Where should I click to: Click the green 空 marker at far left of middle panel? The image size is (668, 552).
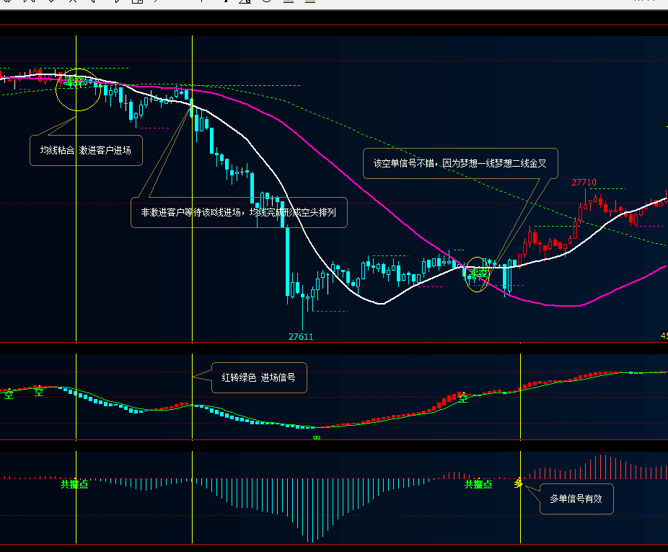tap(9, 394)
